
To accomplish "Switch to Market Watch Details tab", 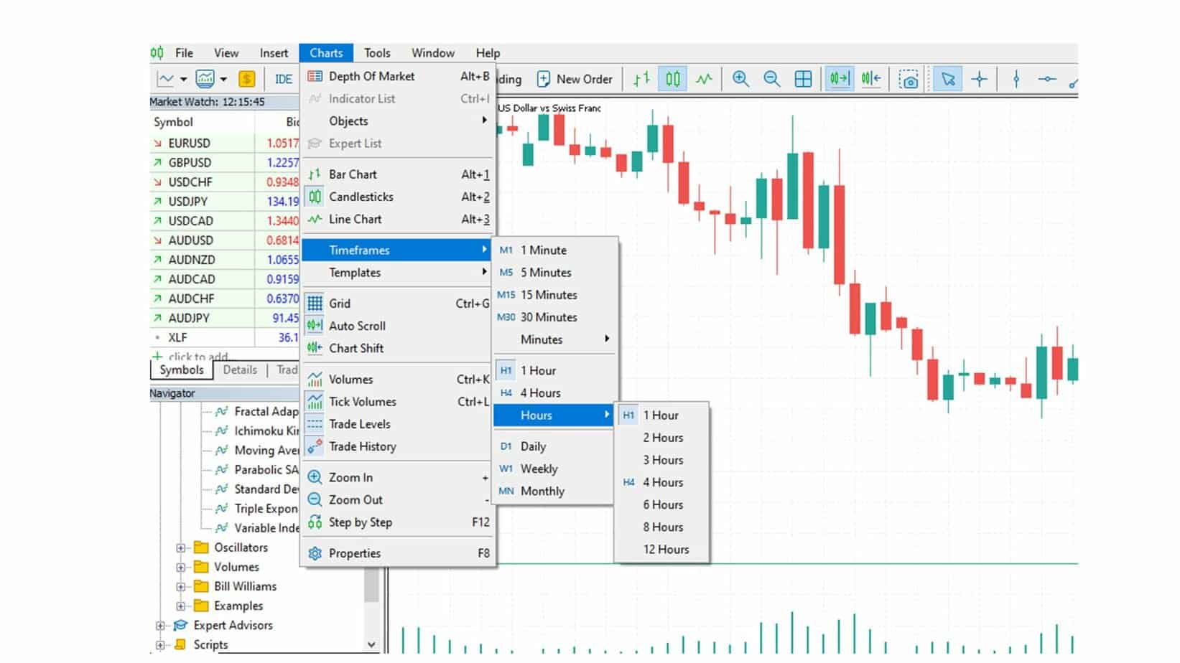I will (x=240, y=370).
